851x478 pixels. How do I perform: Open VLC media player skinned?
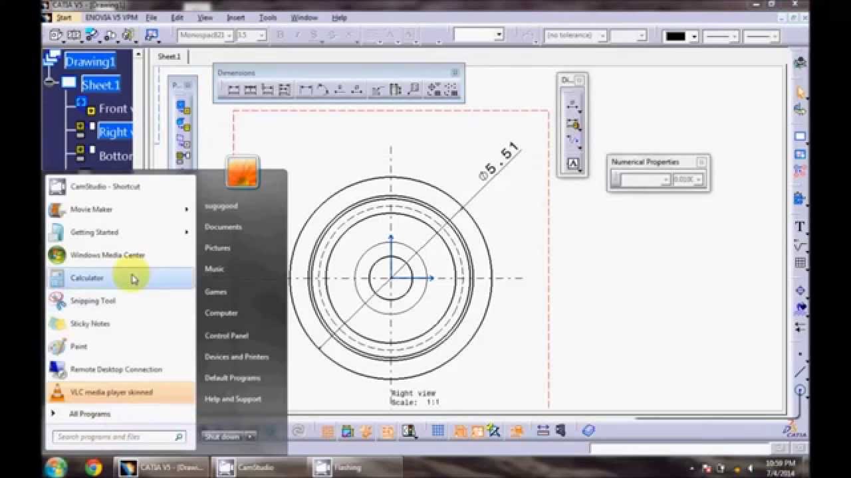(x=120, y=392)
